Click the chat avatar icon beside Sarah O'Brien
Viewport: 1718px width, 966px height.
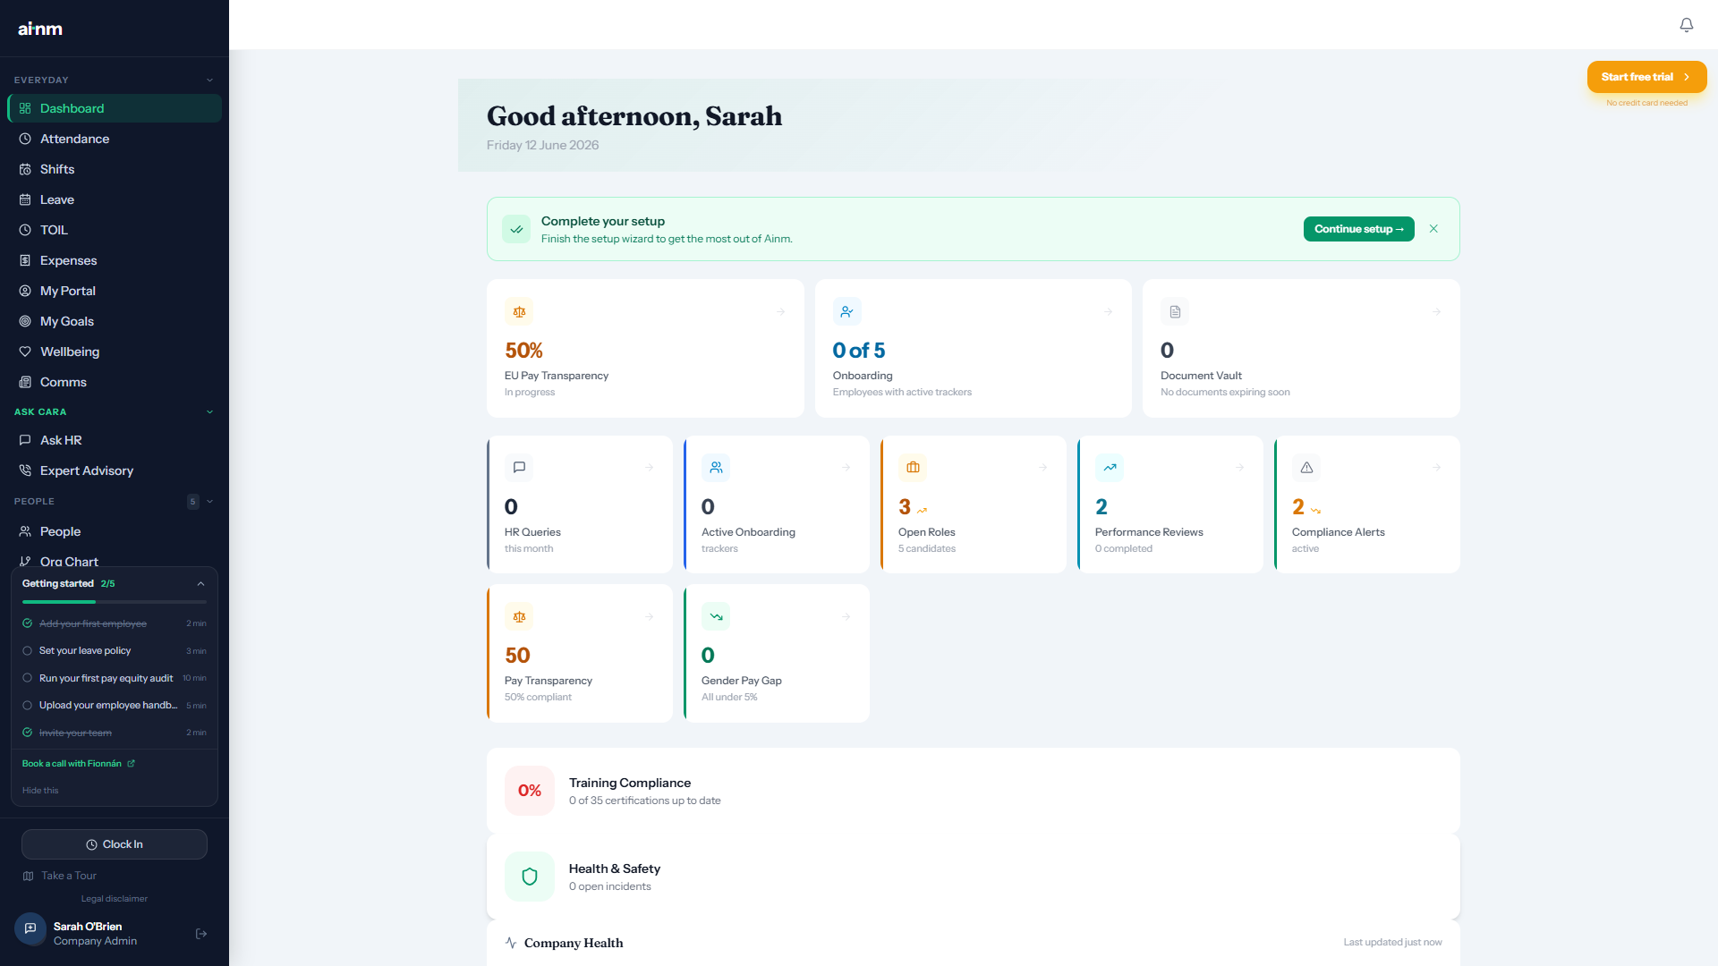click(30, 928)
